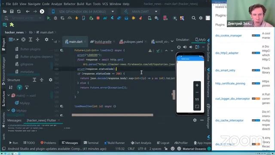
Task: Open curl_logger_dio_interceptor package link
Action: click(232, 99)
